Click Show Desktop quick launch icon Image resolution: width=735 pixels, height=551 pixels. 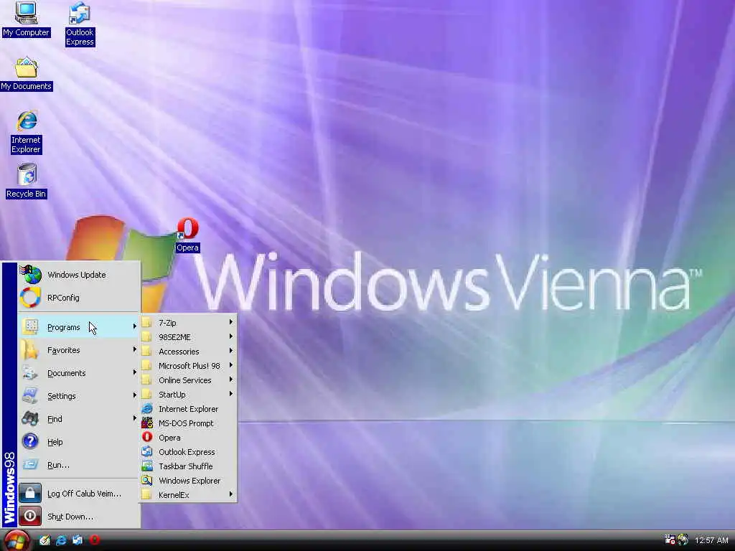[x=45, y=540]
